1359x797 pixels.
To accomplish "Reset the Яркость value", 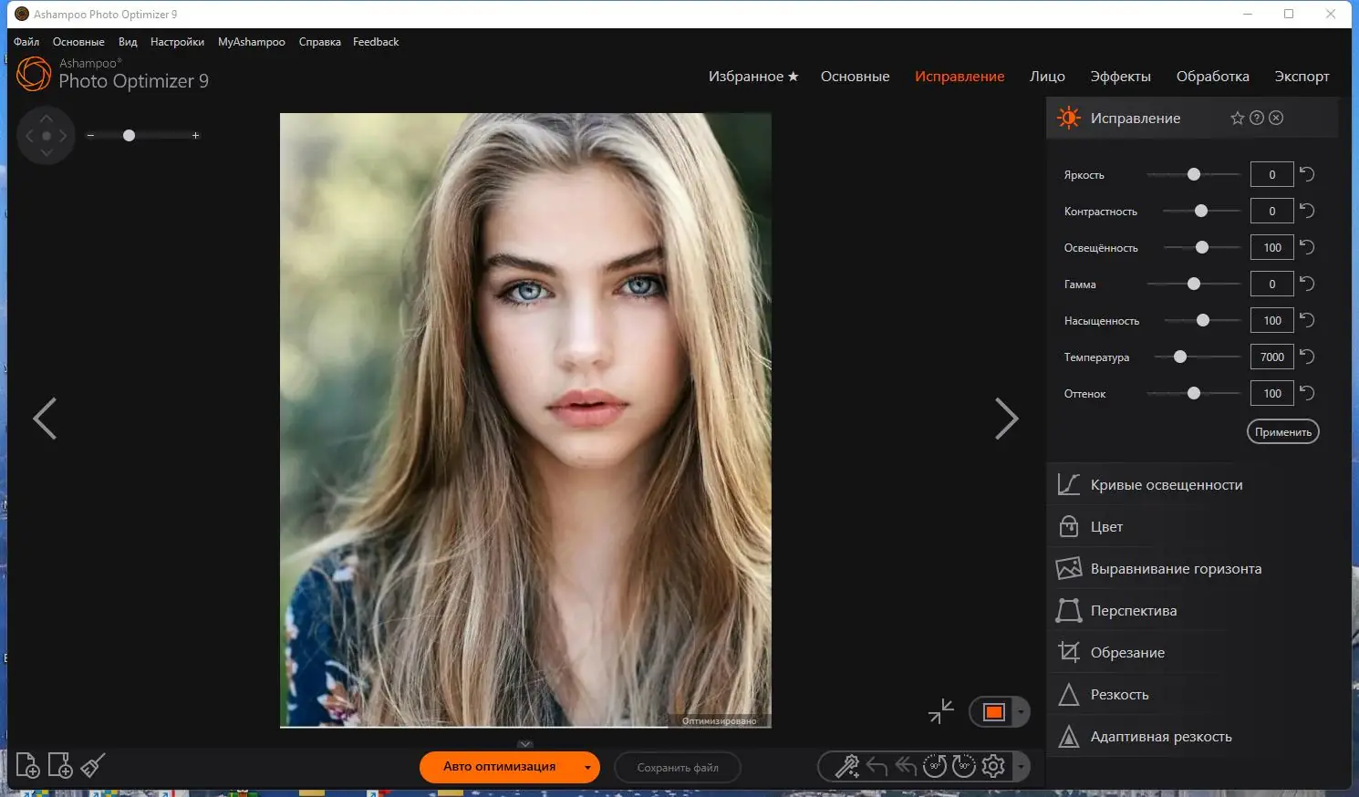I will pos(1307,174).
